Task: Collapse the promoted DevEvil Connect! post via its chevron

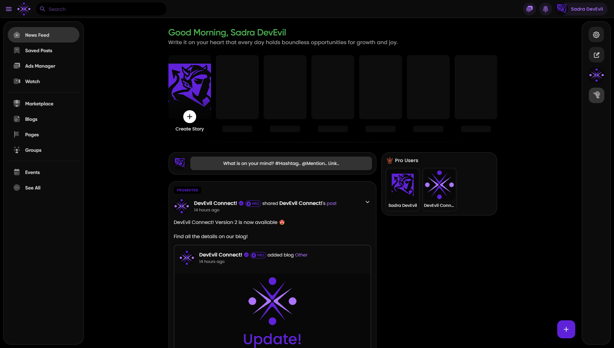Action: pos(367,202)
